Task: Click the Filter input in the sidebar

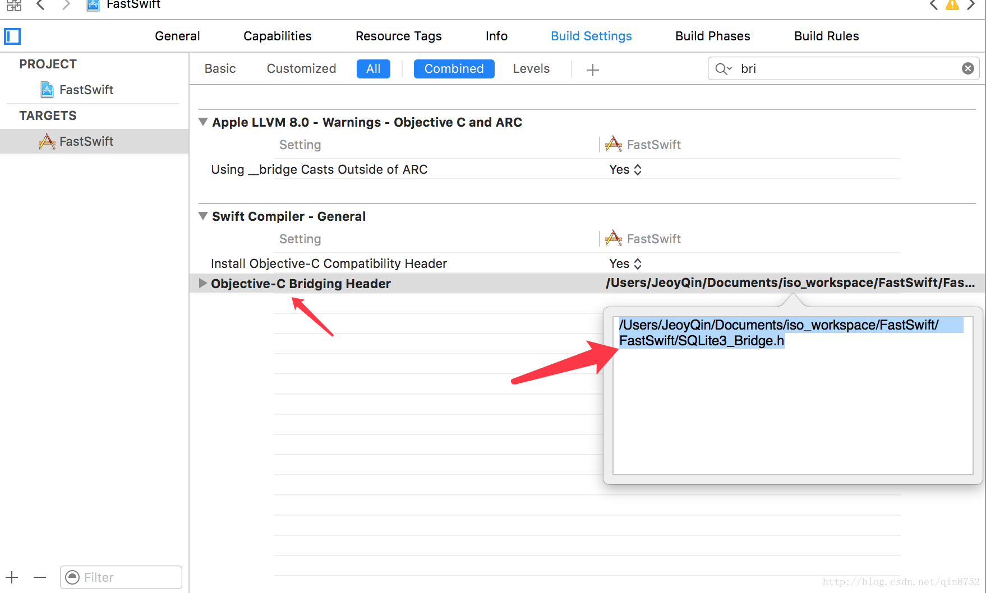Action: [x=121, y=577]
